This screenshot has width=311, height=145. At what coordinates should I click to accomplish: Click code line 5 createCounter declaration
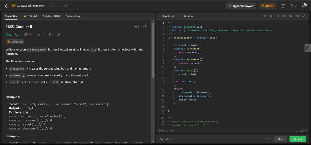pos(194,38)
